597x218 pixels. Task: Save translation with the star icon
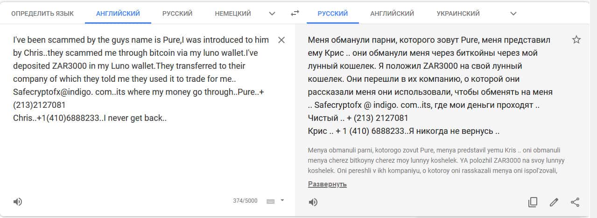(576, 40)
